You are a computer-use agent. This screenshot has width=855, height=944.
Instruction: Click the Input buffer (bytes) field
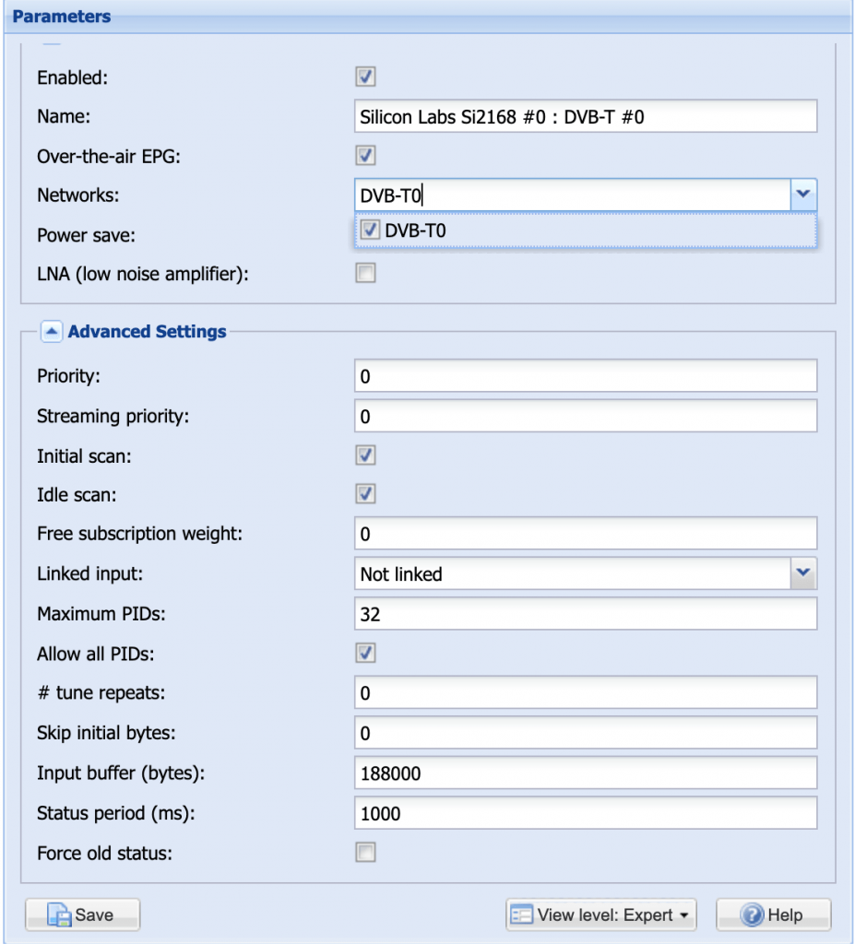pos(586,773)
